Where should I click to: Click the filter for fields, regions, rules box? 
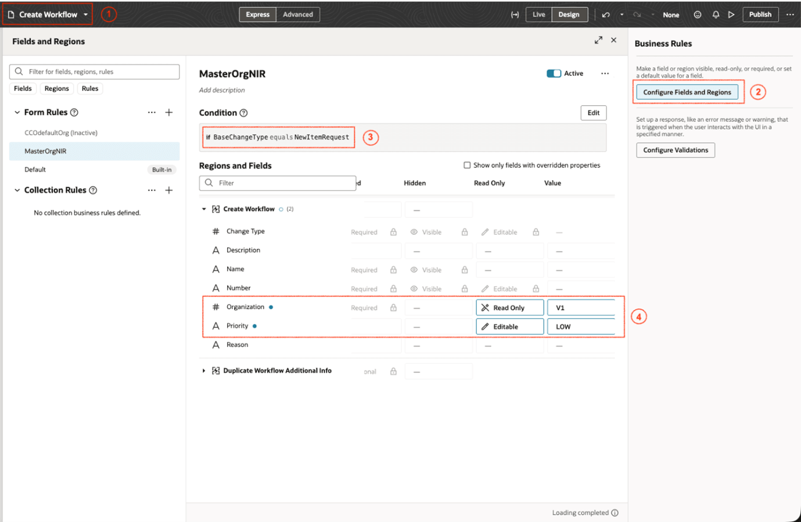click(95, 71)
